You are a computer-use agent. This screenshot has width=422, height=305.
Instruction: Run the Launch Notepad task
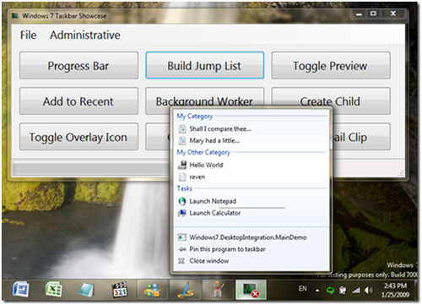tap(251, 201)
